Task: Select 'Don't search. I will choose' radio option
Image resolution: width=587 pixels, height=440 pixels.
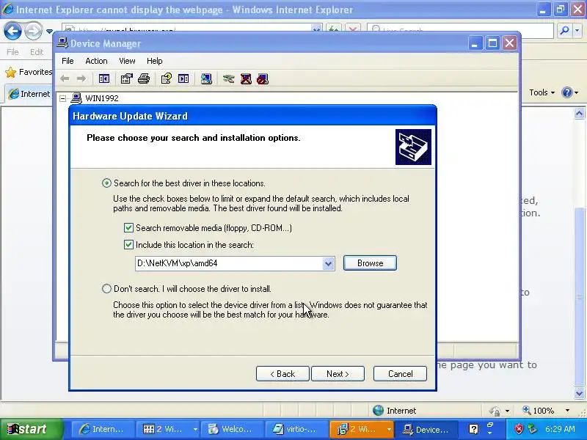Action: pyautogui.click(x=106, y=288)
